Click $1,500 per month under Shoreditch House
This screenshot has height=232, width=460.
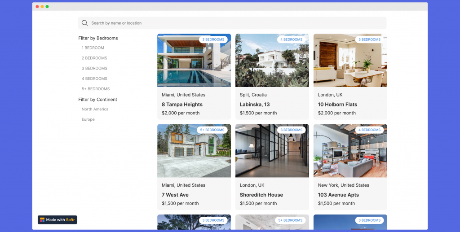point(258,203)
